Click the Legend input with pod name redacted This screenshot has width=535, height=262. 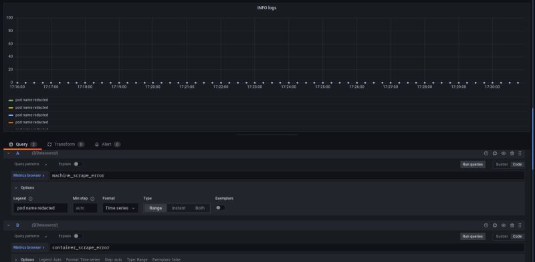(41, 208)
